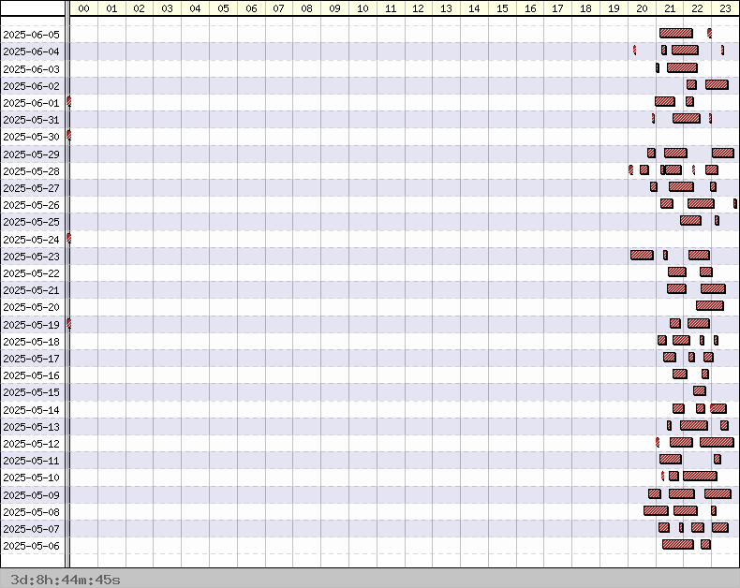Screen dimensions: 740x588
Task: Click the hour-21 activity bar on 2025-05-16
Action: (680, 375)
